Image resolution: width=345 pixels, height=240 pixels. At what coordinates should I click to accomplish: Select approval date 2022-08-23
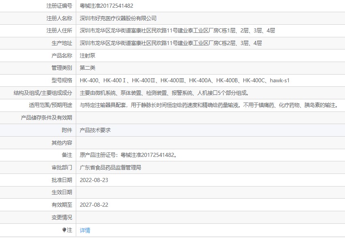(x=94, y=180)
